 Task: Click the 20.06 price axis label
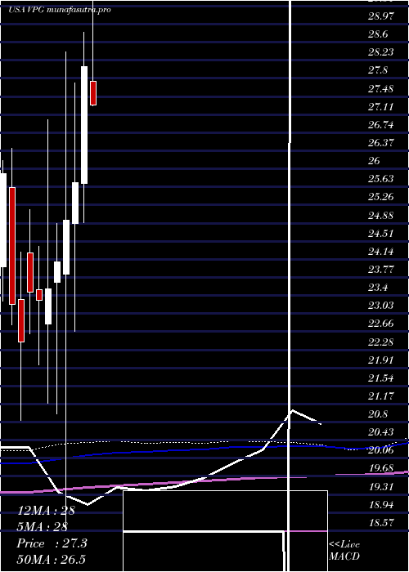(380, 450)
